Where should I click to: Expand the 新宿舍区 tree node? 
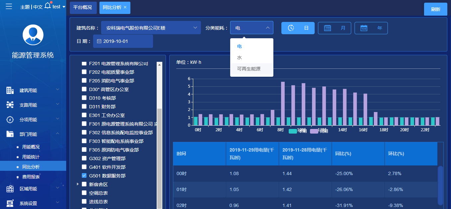click(x=78, y=184)
